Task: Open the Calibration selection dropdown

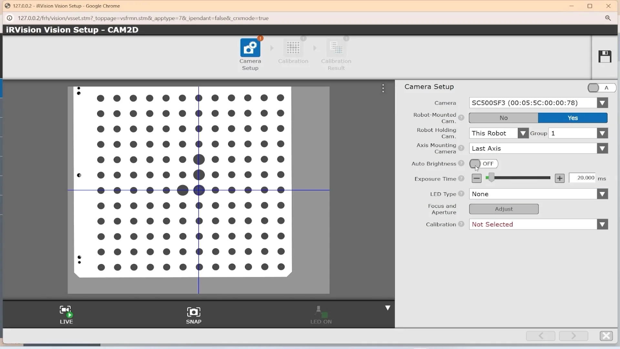Action: click(x=603, y=224)
